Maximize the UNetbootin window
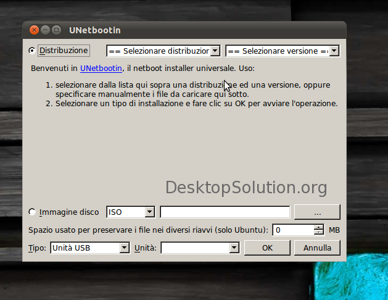Viewport: 388px width, 300px height. pyautogui.click(x=56, y=30)
